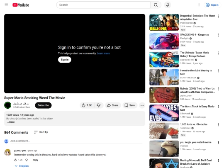The width and height of the screenshot is (224, 168).
Task: Start voice search with microphone icon
Action: click(168, 5)
